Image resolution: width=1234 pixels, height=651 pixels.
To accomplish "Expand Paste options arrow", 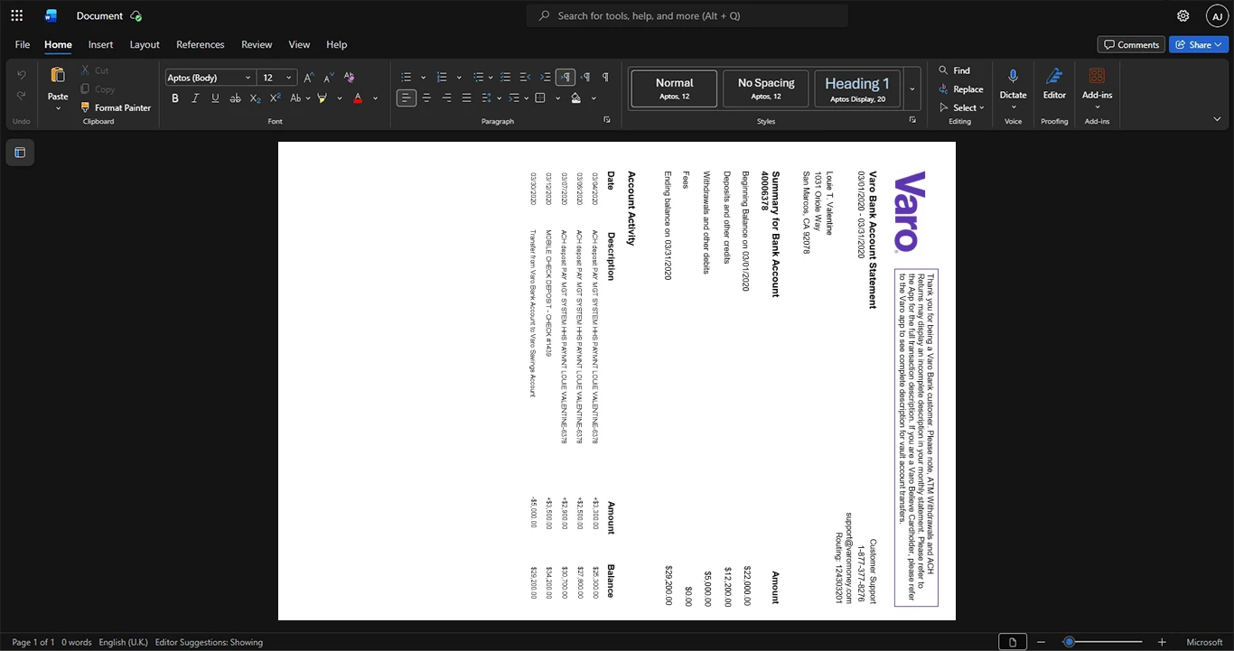I will (x=58, y=108).
